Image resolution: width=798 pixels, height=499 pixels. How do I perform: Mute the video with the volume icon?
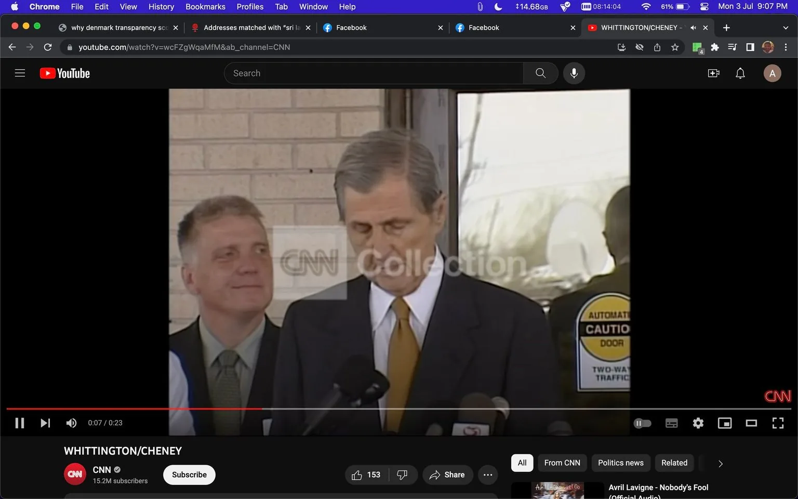click(x=71, y=423)
